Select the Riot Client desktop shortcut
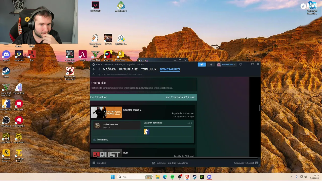This screenshot has width=322, height=181. point(19,105)
